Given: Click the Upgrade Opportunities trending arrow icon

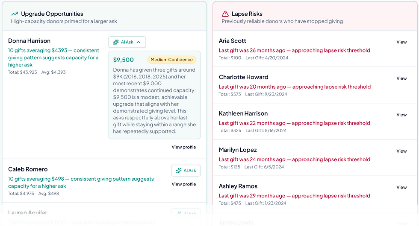Looking at the screenshot, I should tap(15, 14).
